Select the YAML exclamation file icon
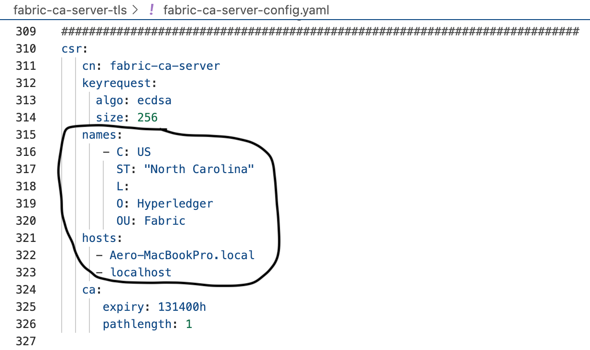 (x=152, y=10)
